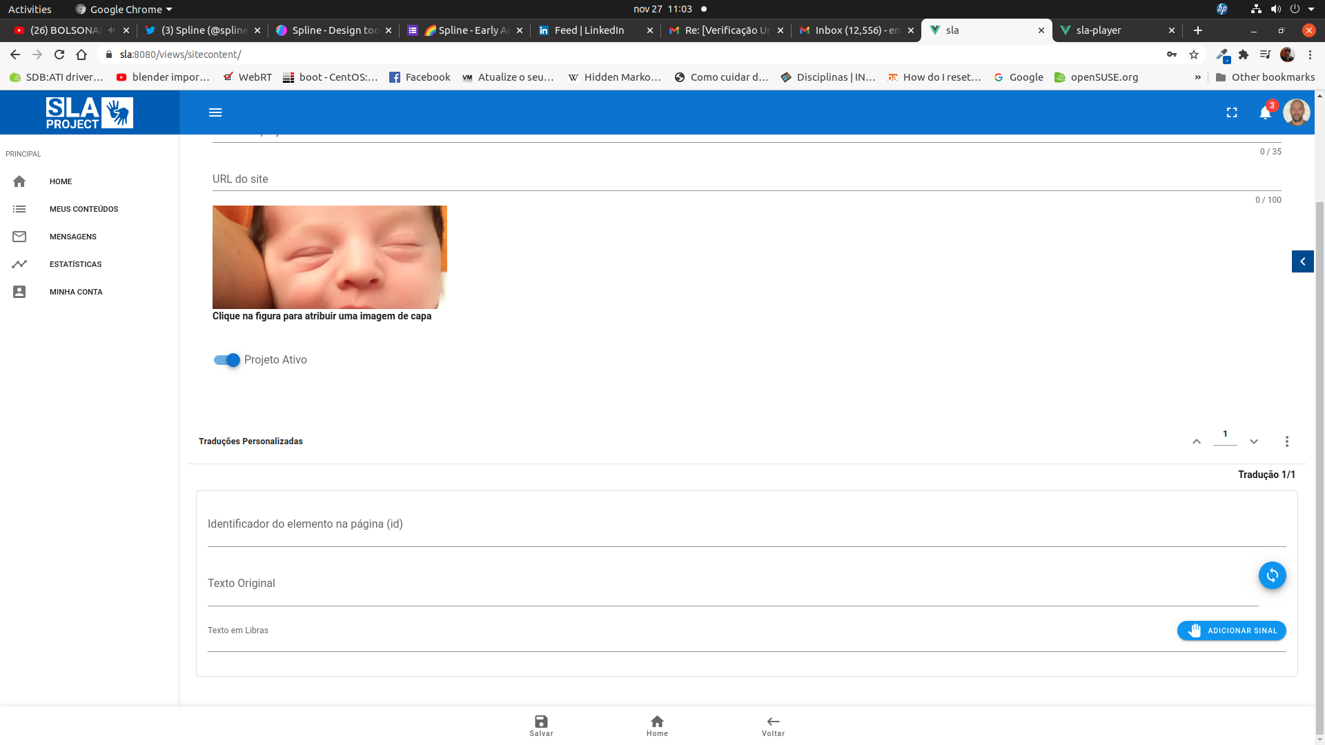Open Meus Conteúdos in sidebar
Viewport: 1325px width, 745px height.
84,209
